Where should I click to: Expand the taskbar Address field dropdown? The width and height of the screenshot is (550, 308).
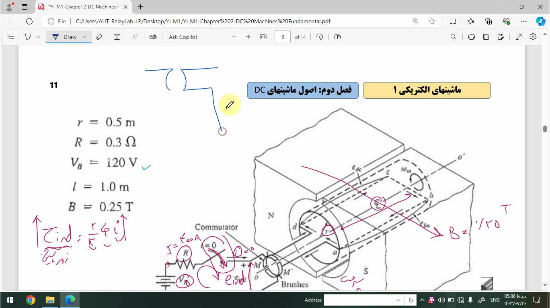pos(398,300)
